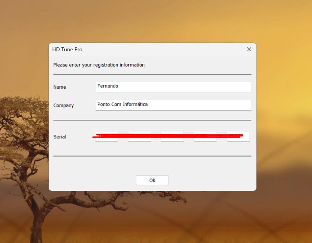Click the OK button
312x243 pixels.
click(x=152, y=180)
